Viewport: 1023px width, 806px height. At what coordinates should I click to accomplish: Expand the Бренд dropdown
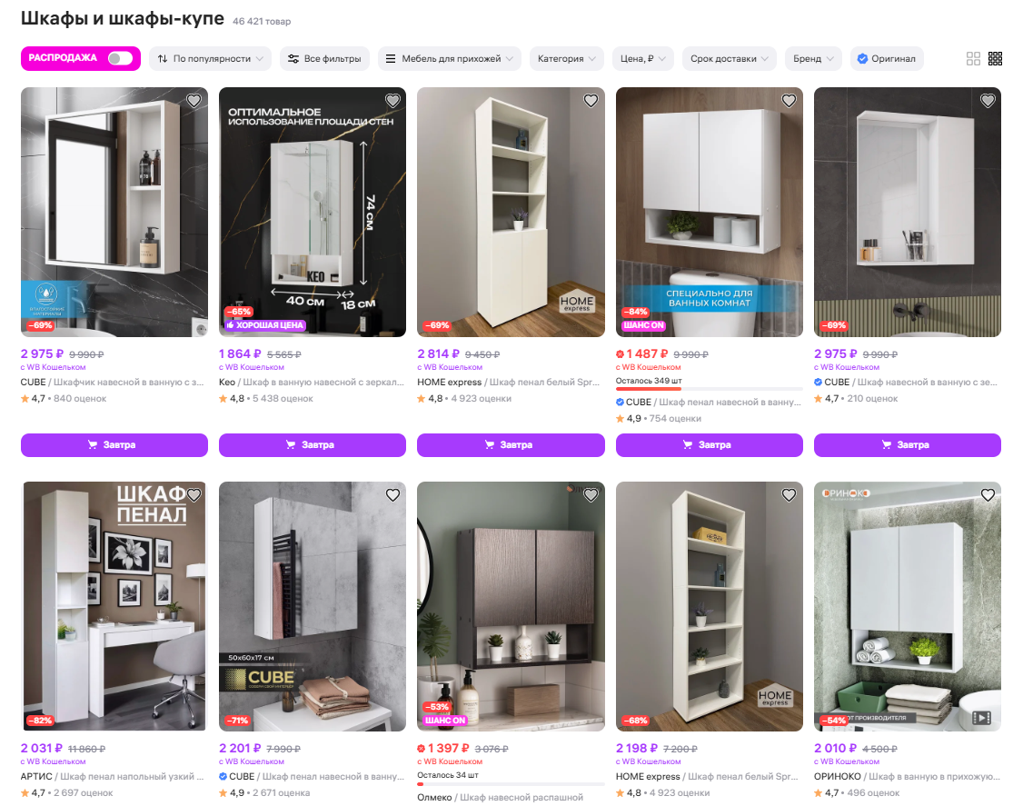pos(813,59)
